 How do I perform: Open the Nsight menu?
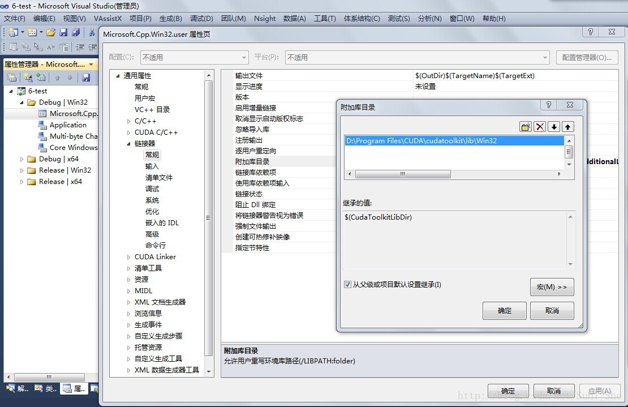[x=265, y=19]
